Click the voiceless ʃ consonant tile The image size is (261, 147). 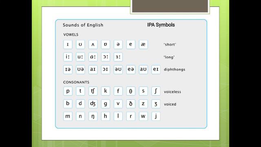tap(156, 91)
